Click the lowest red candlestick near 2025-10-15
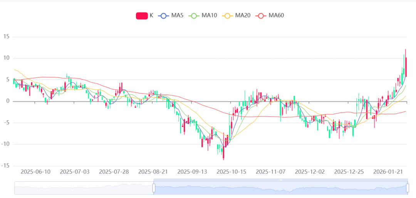 pos(223,152)
